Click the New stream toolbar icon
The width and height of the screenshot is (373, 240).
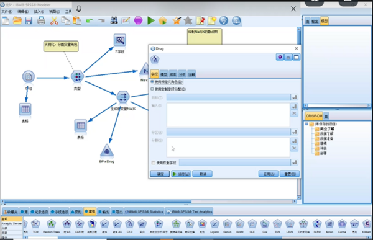point(6,21)
